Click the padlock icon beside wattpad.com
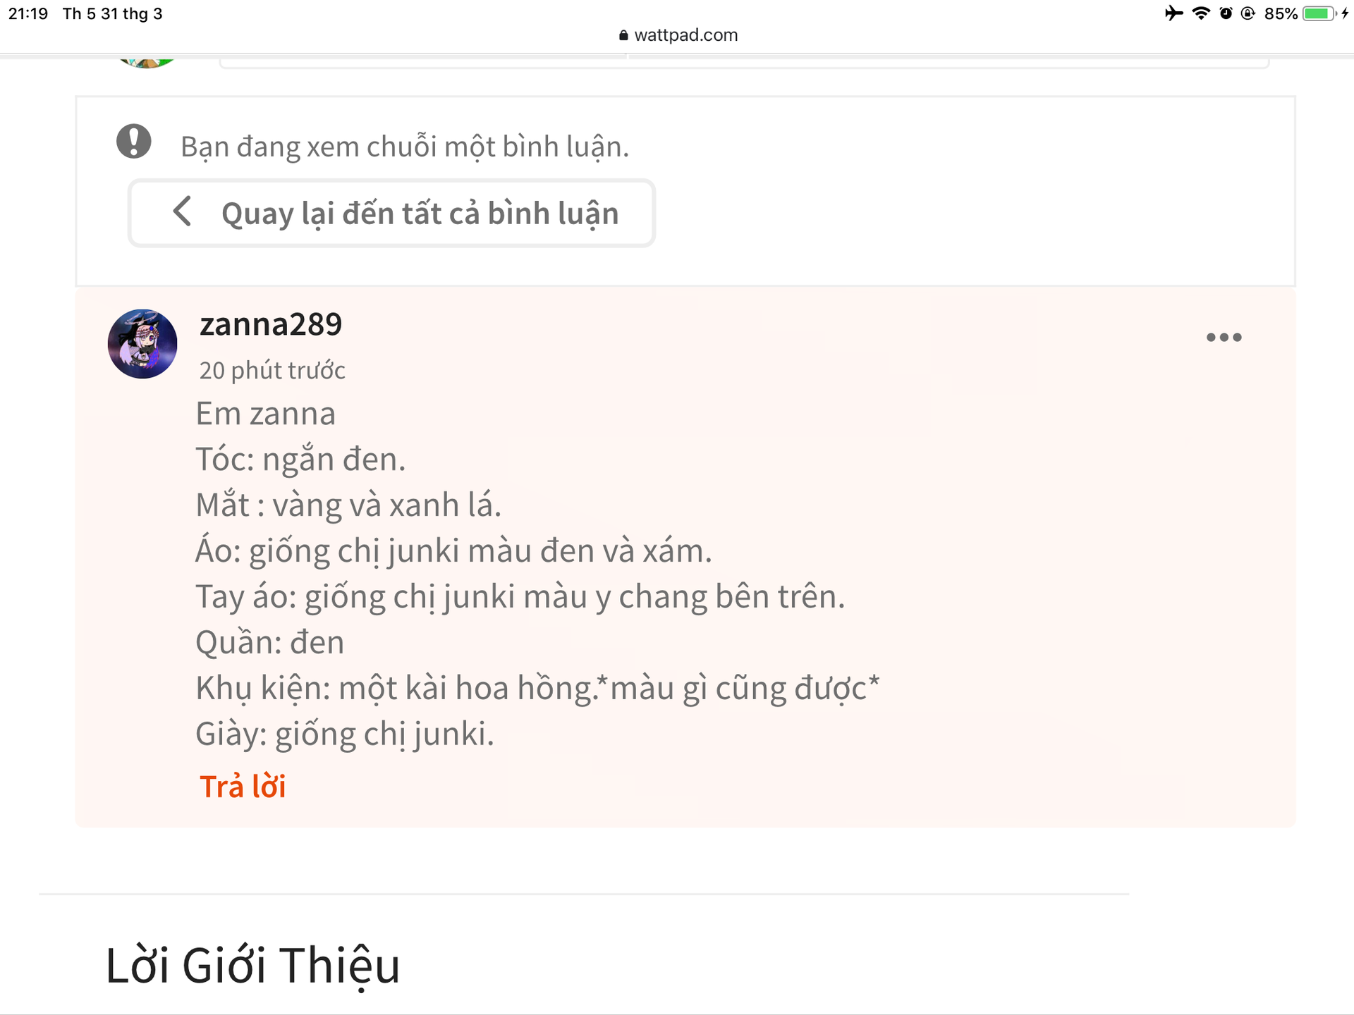Viewport: 1354px width, 1015px height. (623, 35)
